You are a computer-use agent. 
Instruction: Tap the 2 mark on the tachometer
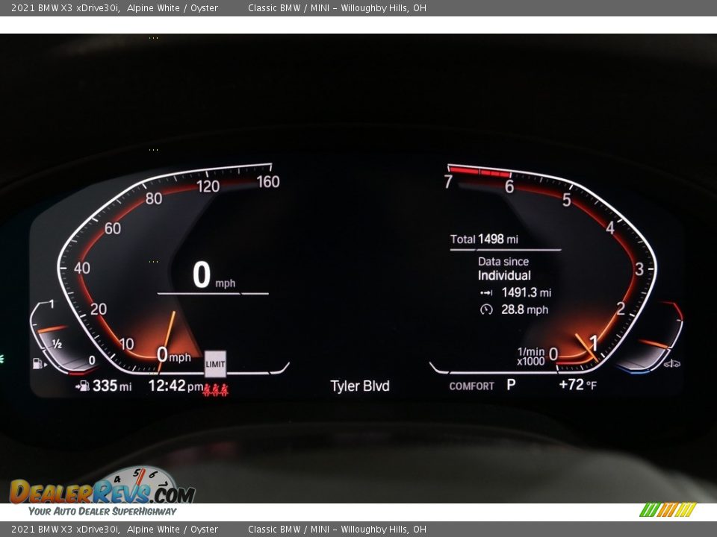pos(621,309)
